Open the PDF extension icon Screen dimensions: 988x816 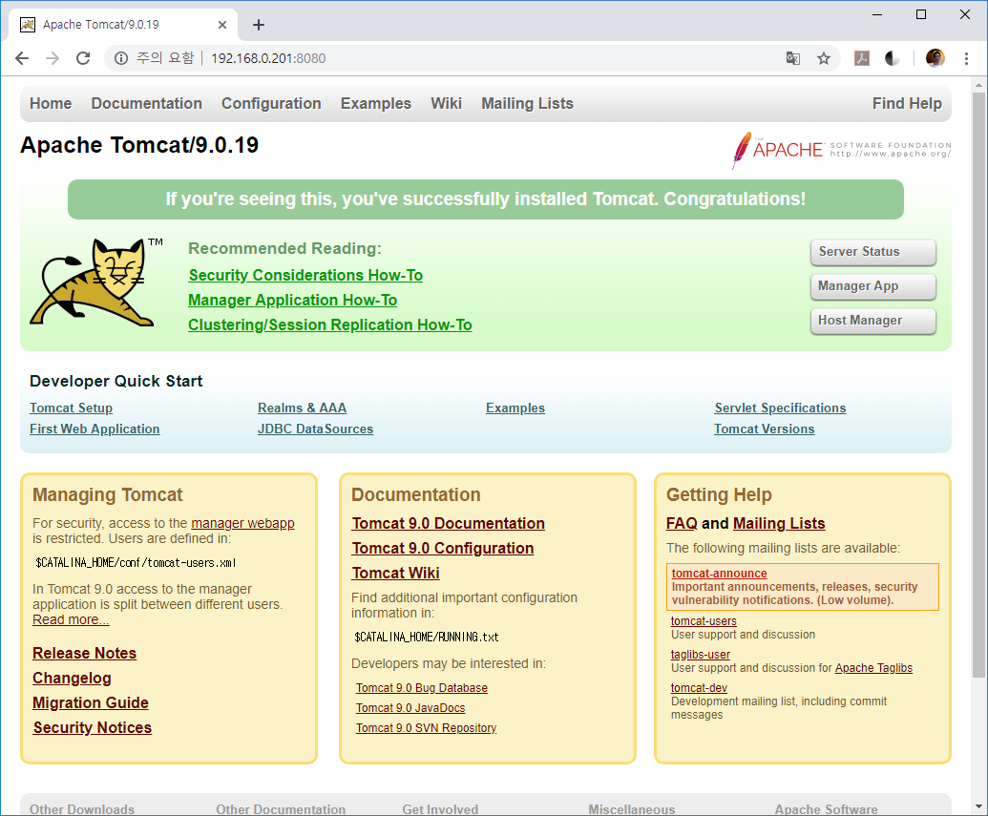(861, 58)
